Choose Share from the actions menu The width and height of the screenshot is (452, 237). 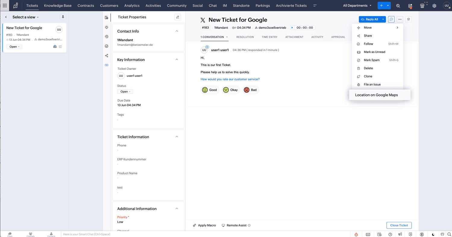click(378, 36)
